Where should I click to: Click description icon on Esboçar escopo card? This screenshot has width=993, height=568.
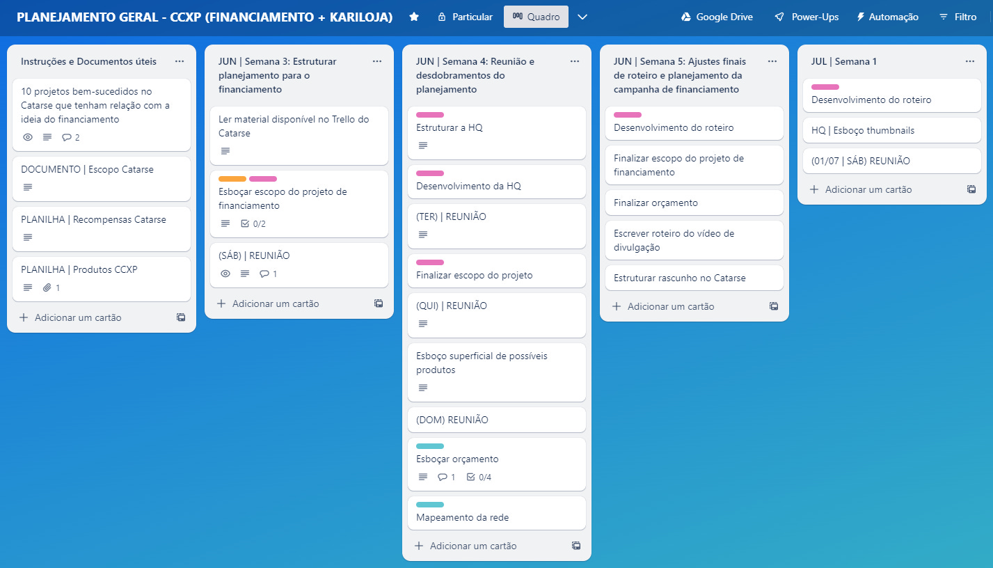[x=225, y=223]
